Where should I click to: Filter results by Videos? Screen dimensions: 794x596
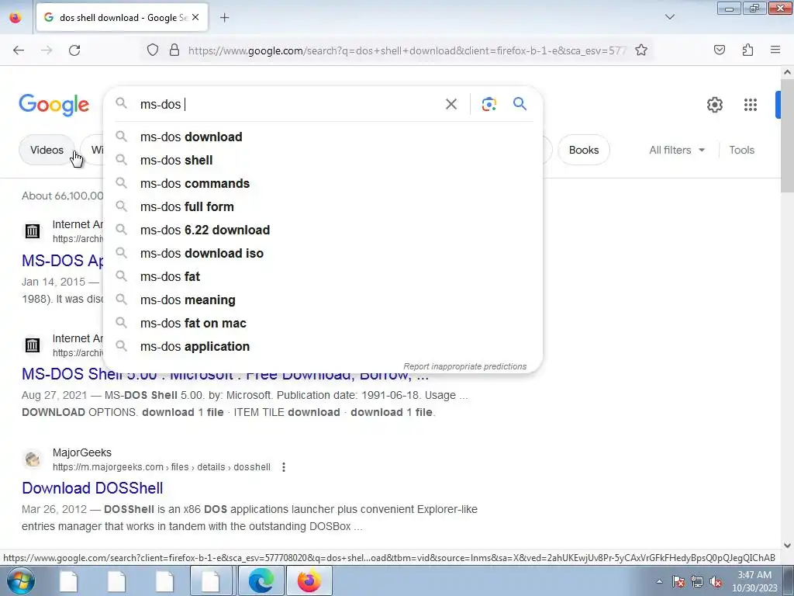point(47,150)
